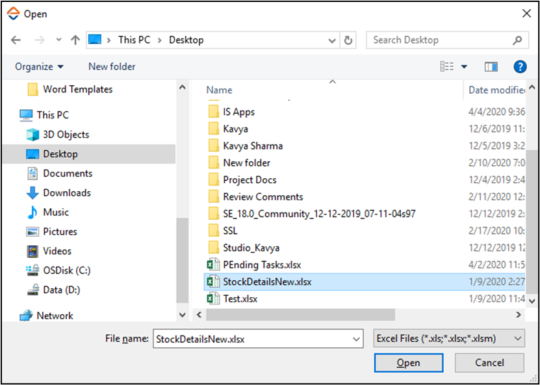540x385 pixels.
Task: Open the File name history dropdown
Action: coord(356,339)
